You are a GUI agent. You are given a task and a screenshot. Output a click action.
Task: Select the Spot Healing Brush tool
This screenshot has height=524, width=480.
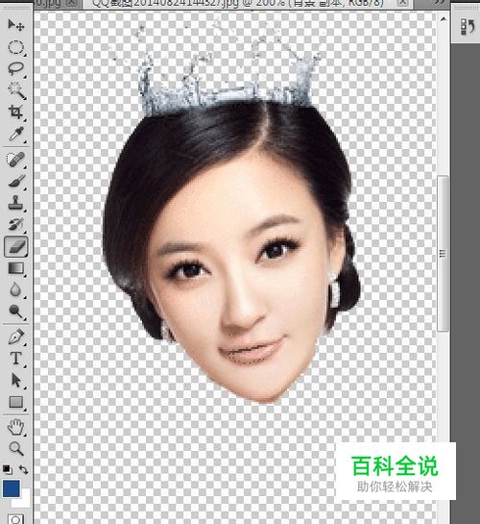(x=15, y=160)
